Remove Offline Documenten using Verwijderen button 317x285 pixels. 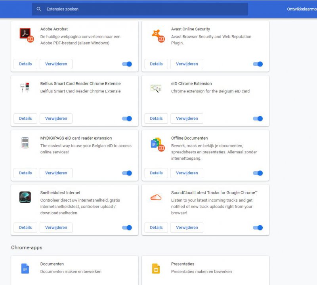pos(187,173)
